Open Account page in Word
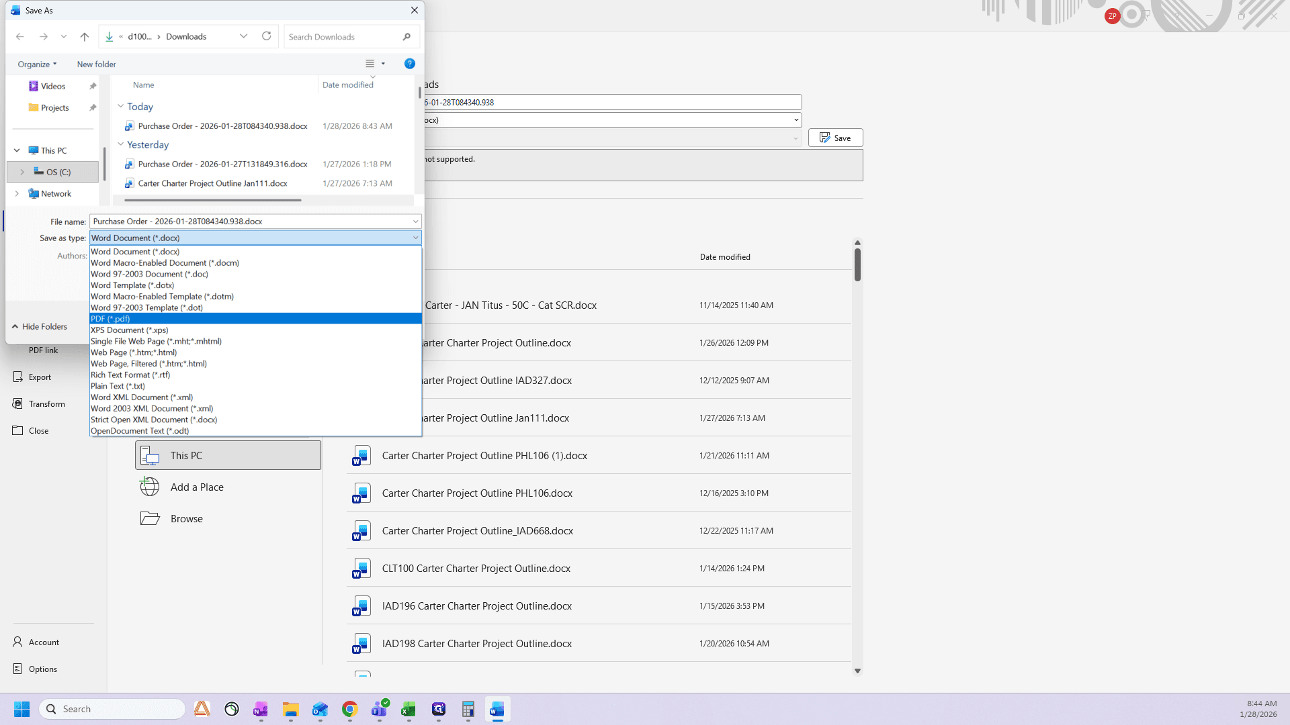The height and width of the screenshot is (725, 1290). click(44, 642)
